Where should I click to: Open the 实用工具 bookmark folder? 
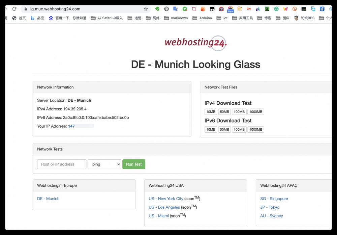[x=243, y=18]
